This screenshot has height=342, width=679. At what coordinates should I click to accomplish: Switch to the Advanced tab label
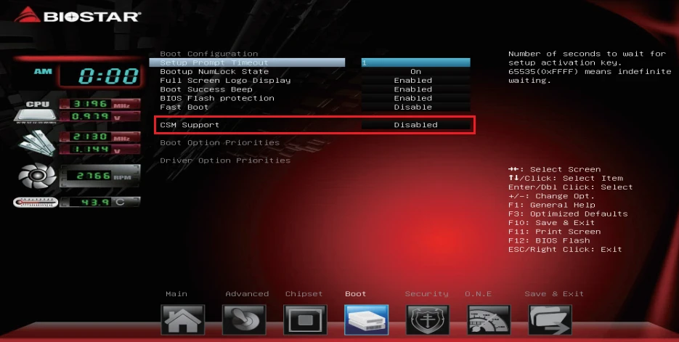coord(247,294)
